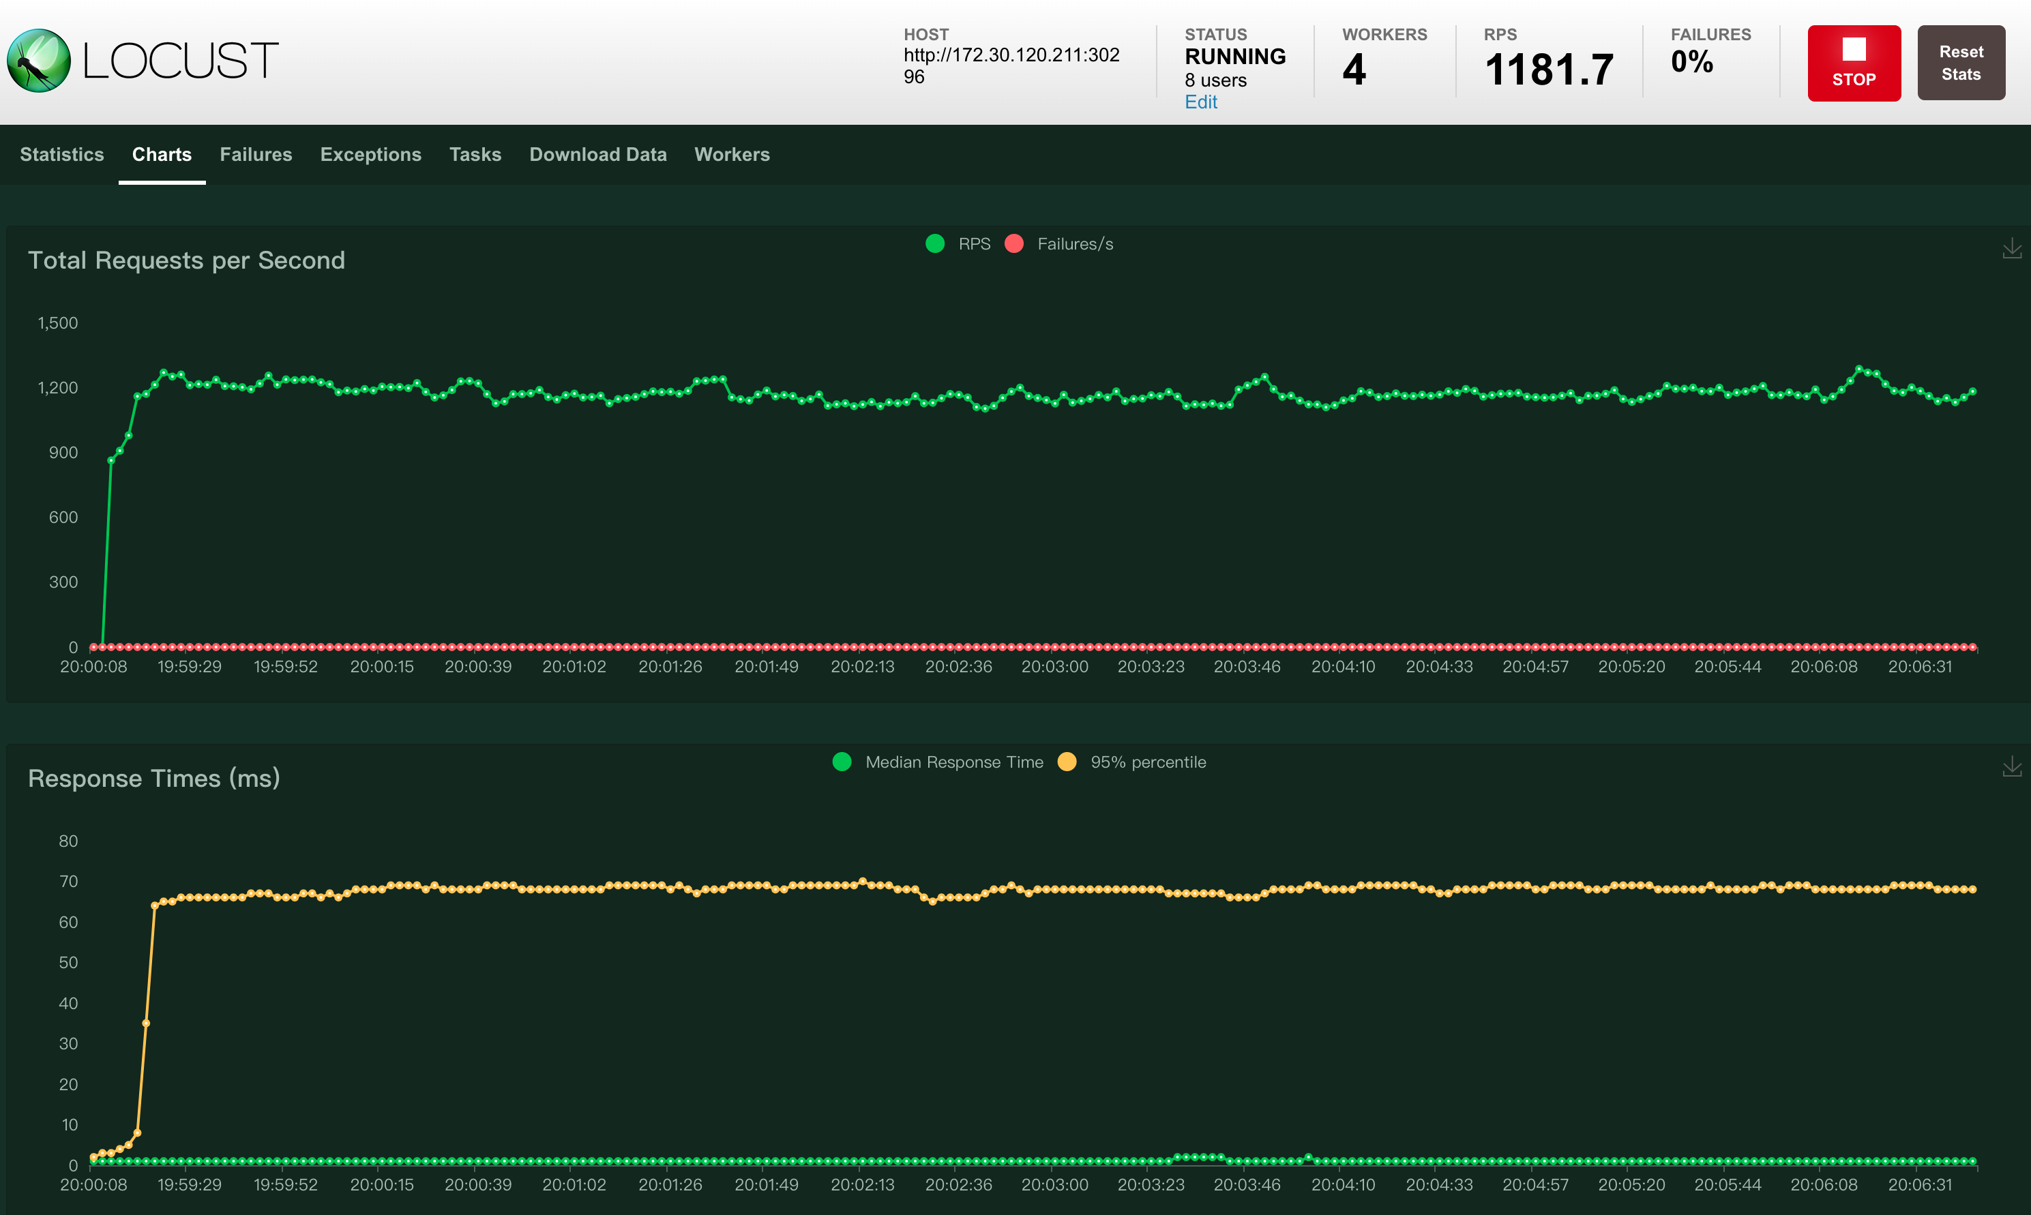Image resolution: width=2031 pixels, height=1215 pixels.
Task: Click the Workers count 4
Action: [x=1354, y=69]
